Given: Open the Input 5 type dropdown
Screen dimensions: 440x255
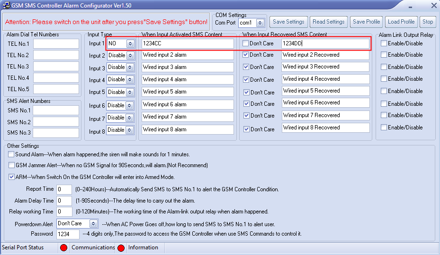Looking at the screenshot, I should (x=130, y=92).
